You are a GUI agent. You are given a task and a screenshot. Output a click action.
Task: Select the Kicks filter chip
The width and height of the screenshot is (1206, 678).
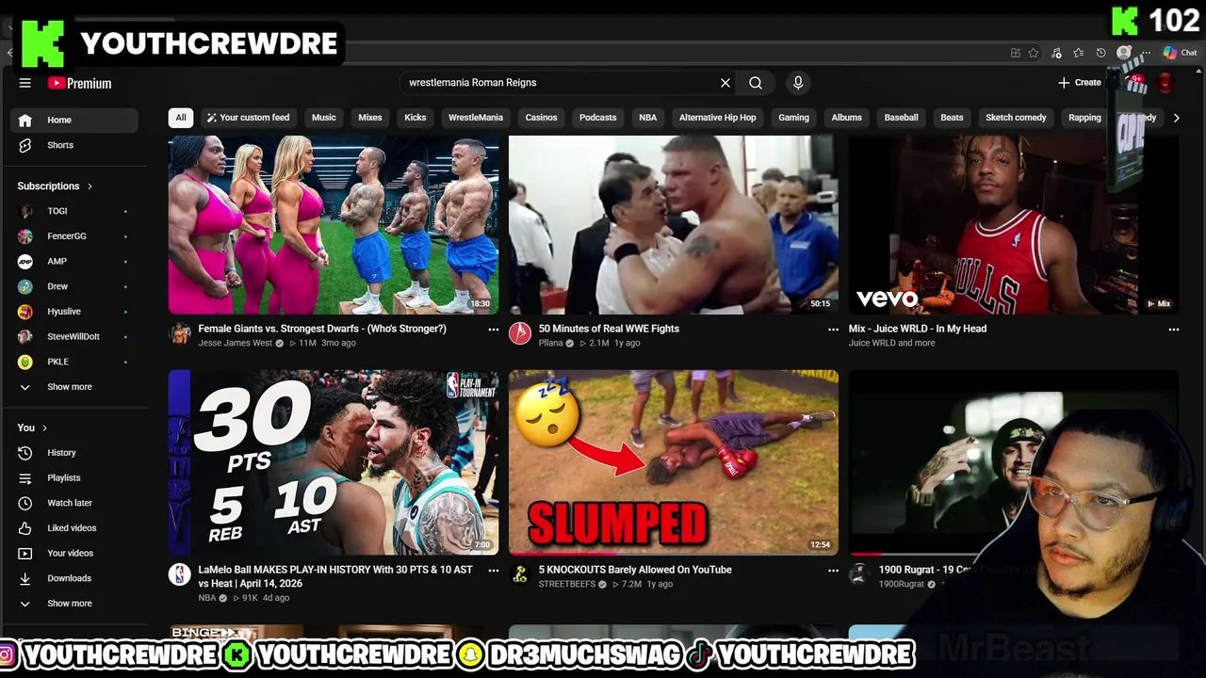(x=416, y=118)
